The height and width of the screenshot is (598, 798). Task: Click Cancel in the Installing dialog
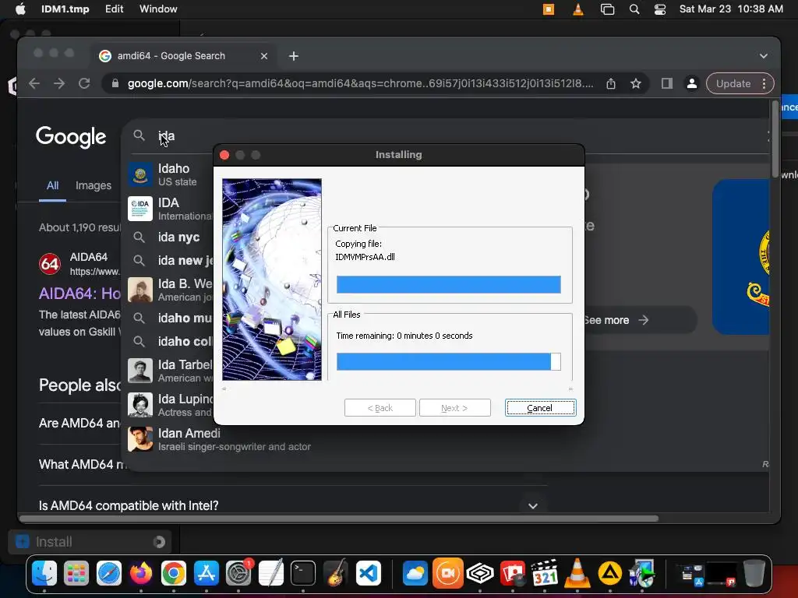point(540,407)
